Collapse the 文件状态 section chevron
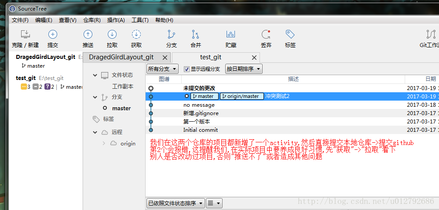Screen dimensions: 439x210 point(95,75)
